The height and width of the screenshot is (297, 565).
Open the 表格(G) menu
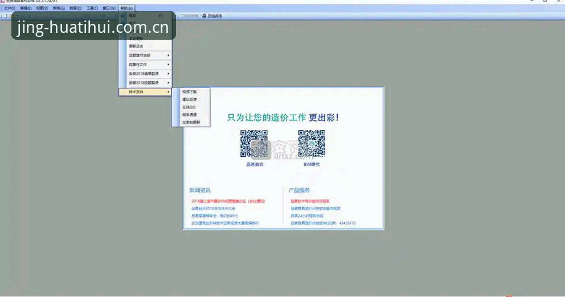[x=58, y=8]
